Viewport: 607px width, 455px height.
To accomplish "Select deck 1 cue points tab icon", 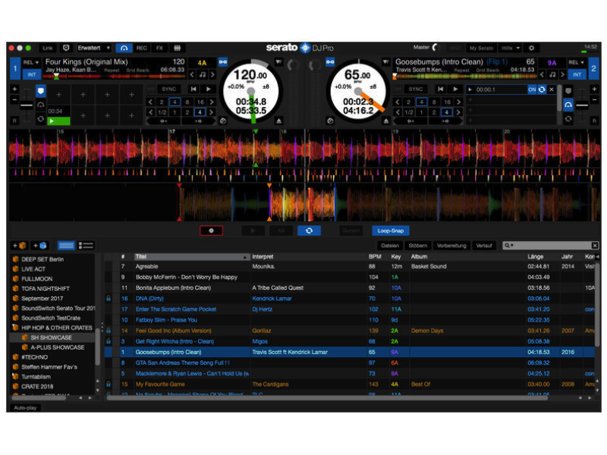I will (41, 91).
